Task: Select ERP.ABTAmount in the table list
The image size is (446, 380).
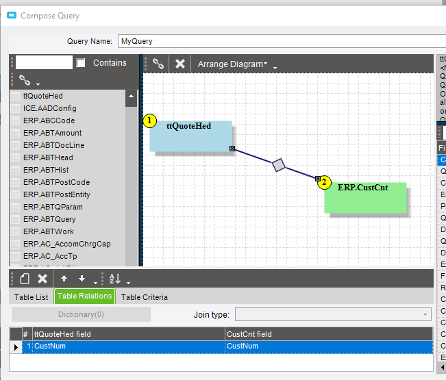Action: (x=52, y=133)
